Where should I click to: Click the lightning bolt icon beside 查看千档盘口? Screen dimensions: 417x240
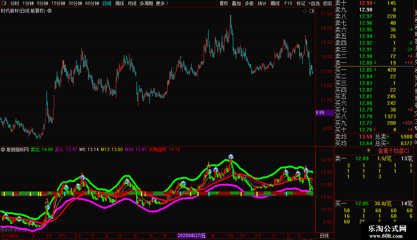(369, 151)
